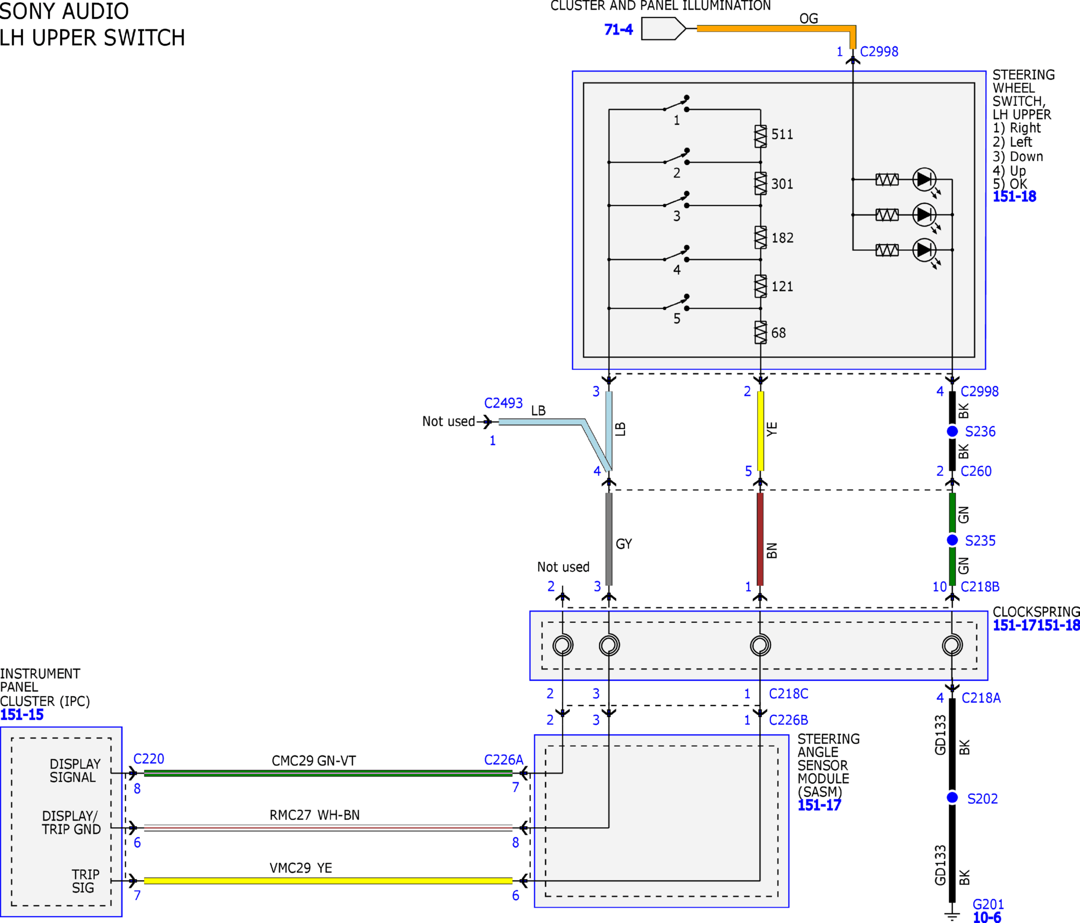Click the G201 ground label text
The image size is (1080, 923).
tap(988, 904)
